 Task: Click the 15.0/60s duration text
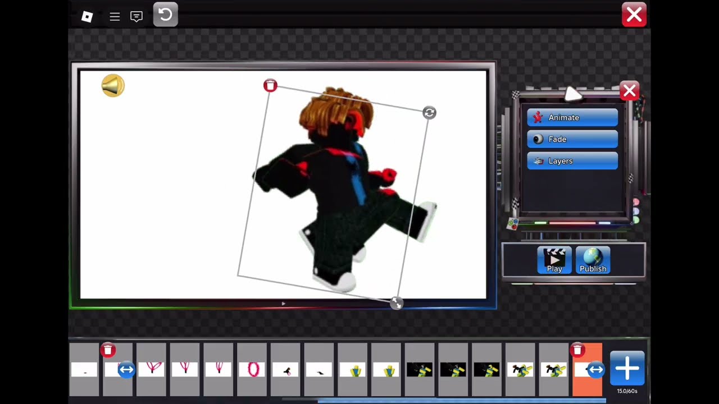pos(627,391)
